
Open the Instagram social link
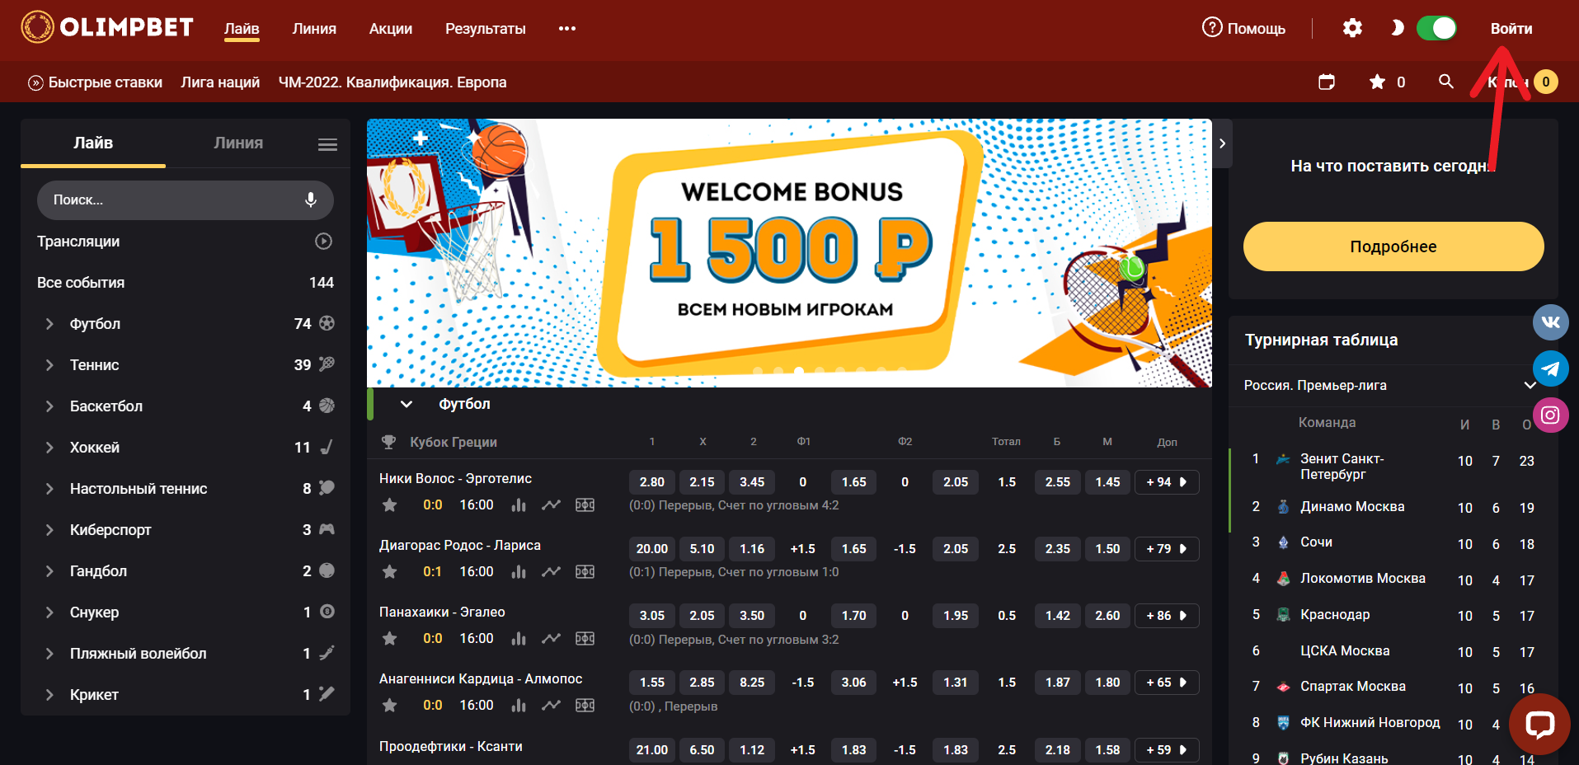click(1550, 415)
